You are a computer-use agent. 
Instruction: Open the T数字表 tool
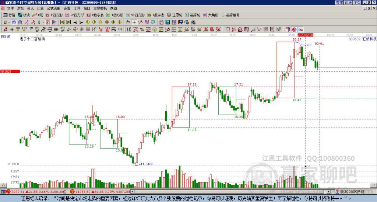coord(156,15)
